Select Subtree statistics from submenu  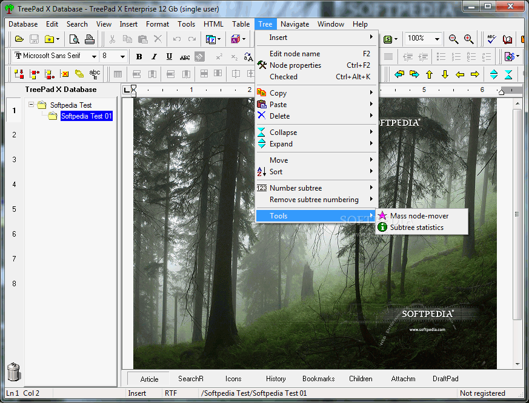click(422, 228)
